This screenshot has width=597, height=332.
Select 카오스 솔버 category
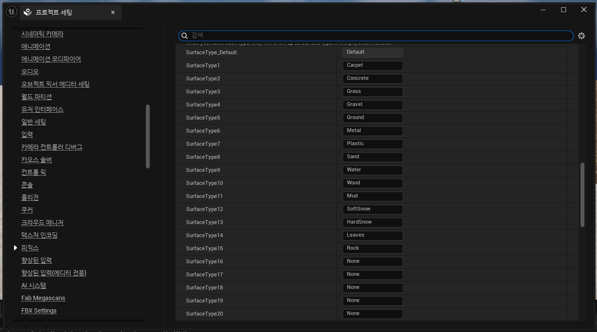(36, 160)
